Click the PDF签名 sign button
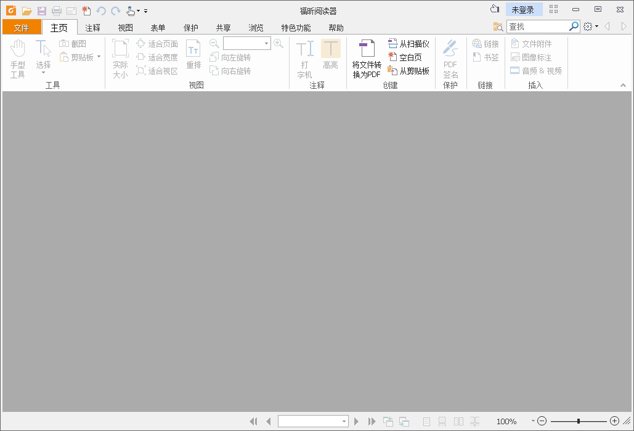 [x=450, y=59]
